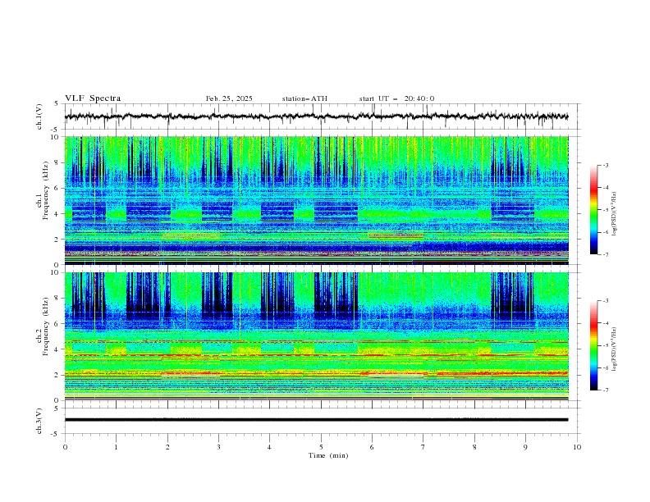Click the "-3" tick on ch.2 colorbar
The height and width of the screenshot is (502, 650).
point(606,301)
